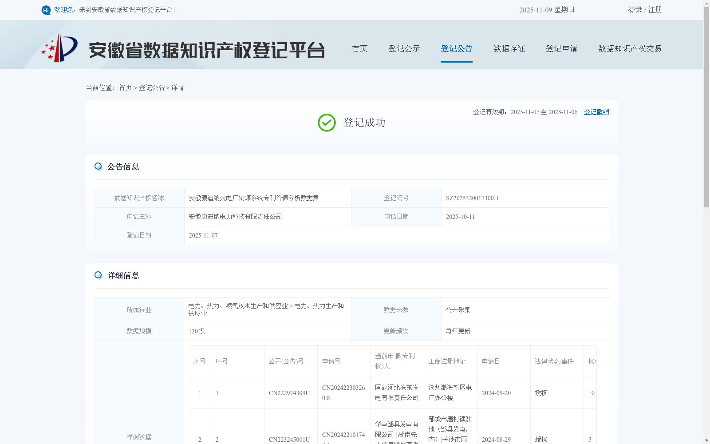Open the 登记申请 tab
The image size is (710, 444).
(x=562, y=48)
